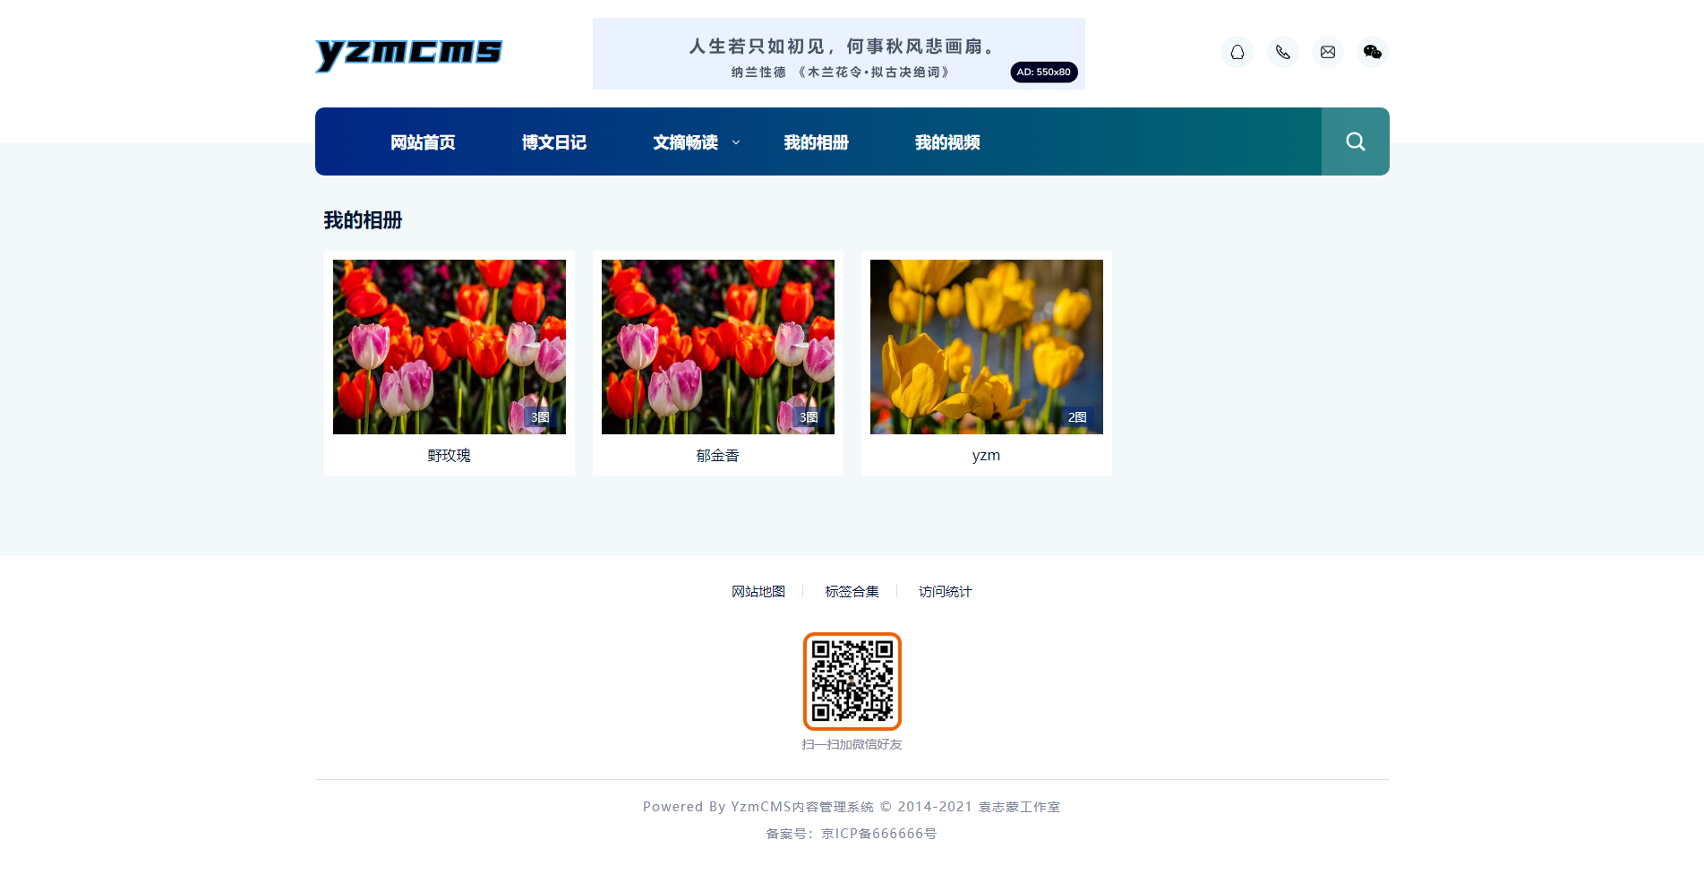Open 访问统计 footer link
1704x874 pixels.
945,592
